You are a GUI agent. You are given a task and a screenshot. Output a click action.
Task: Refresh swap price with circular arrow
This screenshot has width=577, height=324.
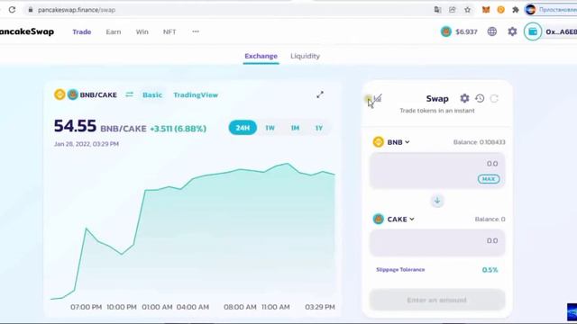[x=494, y=98]
